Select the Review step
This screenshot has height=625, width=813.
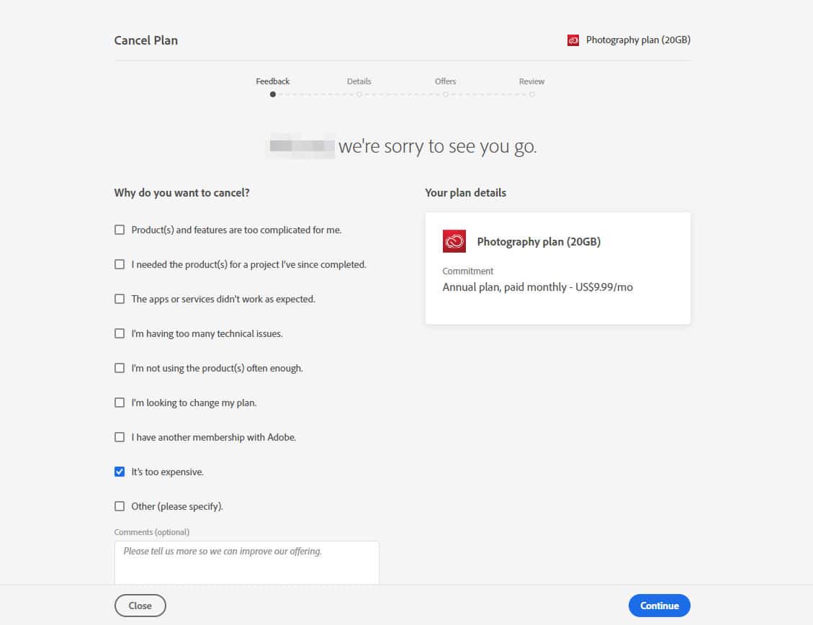[x=531, y=81]
